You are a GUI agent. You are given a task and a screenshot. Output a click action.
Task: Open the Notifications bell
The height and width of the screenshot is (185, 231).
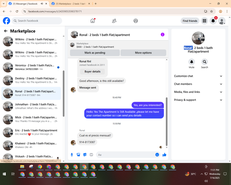(213, 21)
